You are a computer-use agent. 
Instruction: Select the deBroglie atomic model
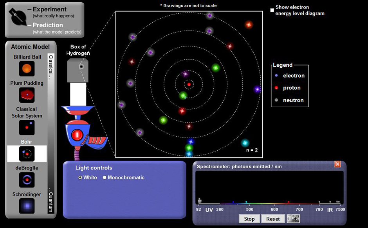pyautogui.click(x=27, y=179)
